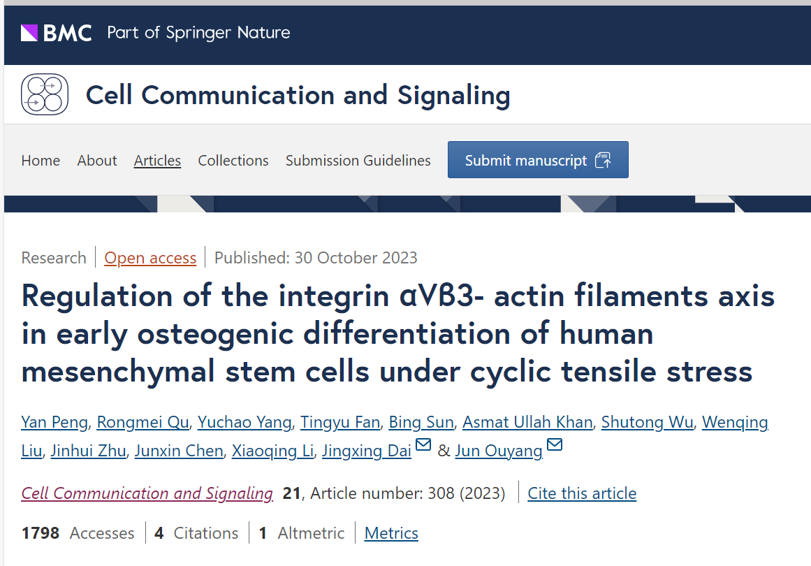Screen dimensions: 811x566
Task: Click the Cell Communication and Signaling journal logo
Action: point(45,95)
